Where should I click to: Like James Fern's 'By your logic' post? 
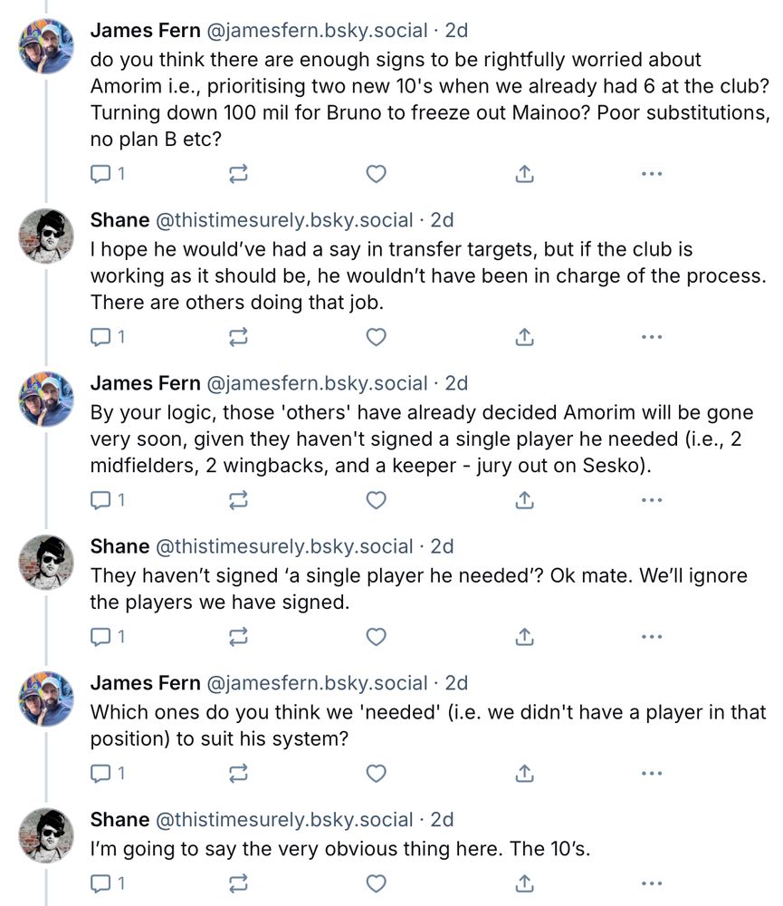pyautogui.click(x=376, y=500)
